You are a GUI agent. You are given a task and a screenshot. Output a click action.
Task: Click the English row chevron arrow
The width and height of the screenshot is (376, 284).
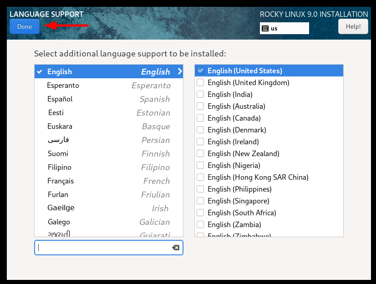coord(180,71)
